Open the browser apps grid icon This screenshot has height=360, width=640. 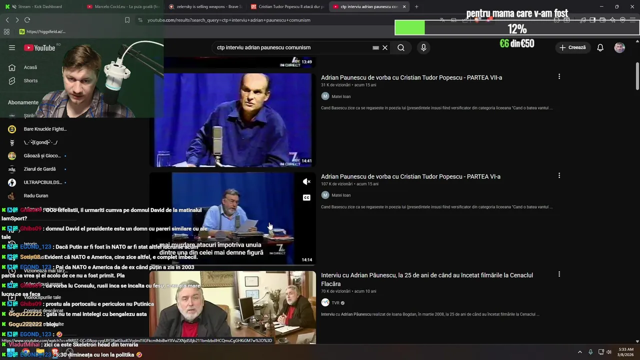tap(6, 31)
